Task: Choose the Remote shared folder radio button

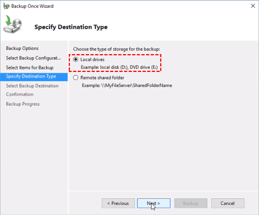Action: (75, 77)
